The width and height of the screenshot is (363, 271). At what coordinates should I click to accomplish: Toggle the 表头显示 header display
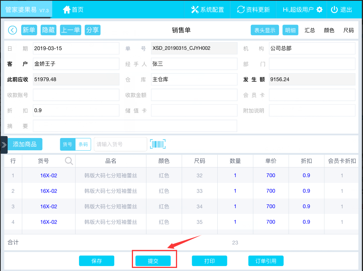[x=264, y=30]
